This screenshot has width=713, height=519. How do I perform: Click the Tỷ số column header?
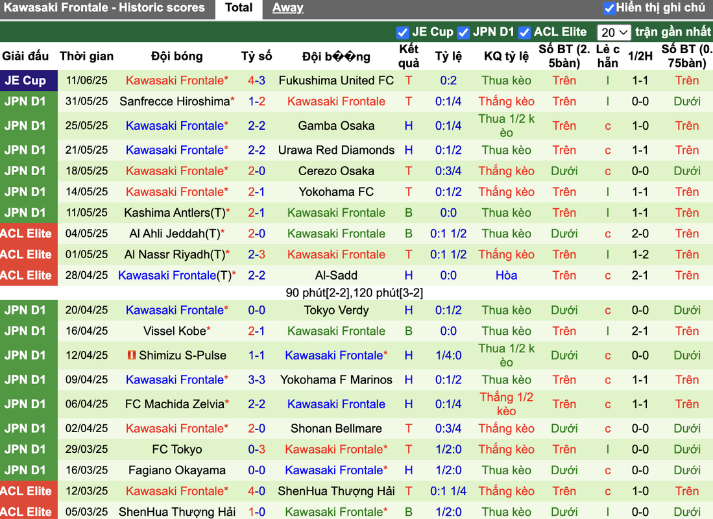pos(256,56)
